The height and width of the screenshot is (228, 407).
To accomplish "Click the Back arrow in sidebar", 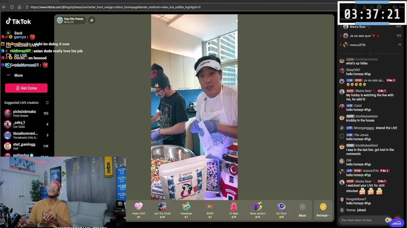I will (9, 33).
